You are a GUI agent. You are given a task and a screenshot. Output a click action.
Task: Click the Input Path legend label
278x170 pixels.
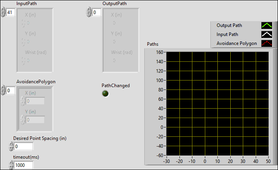tap(227, 34)
